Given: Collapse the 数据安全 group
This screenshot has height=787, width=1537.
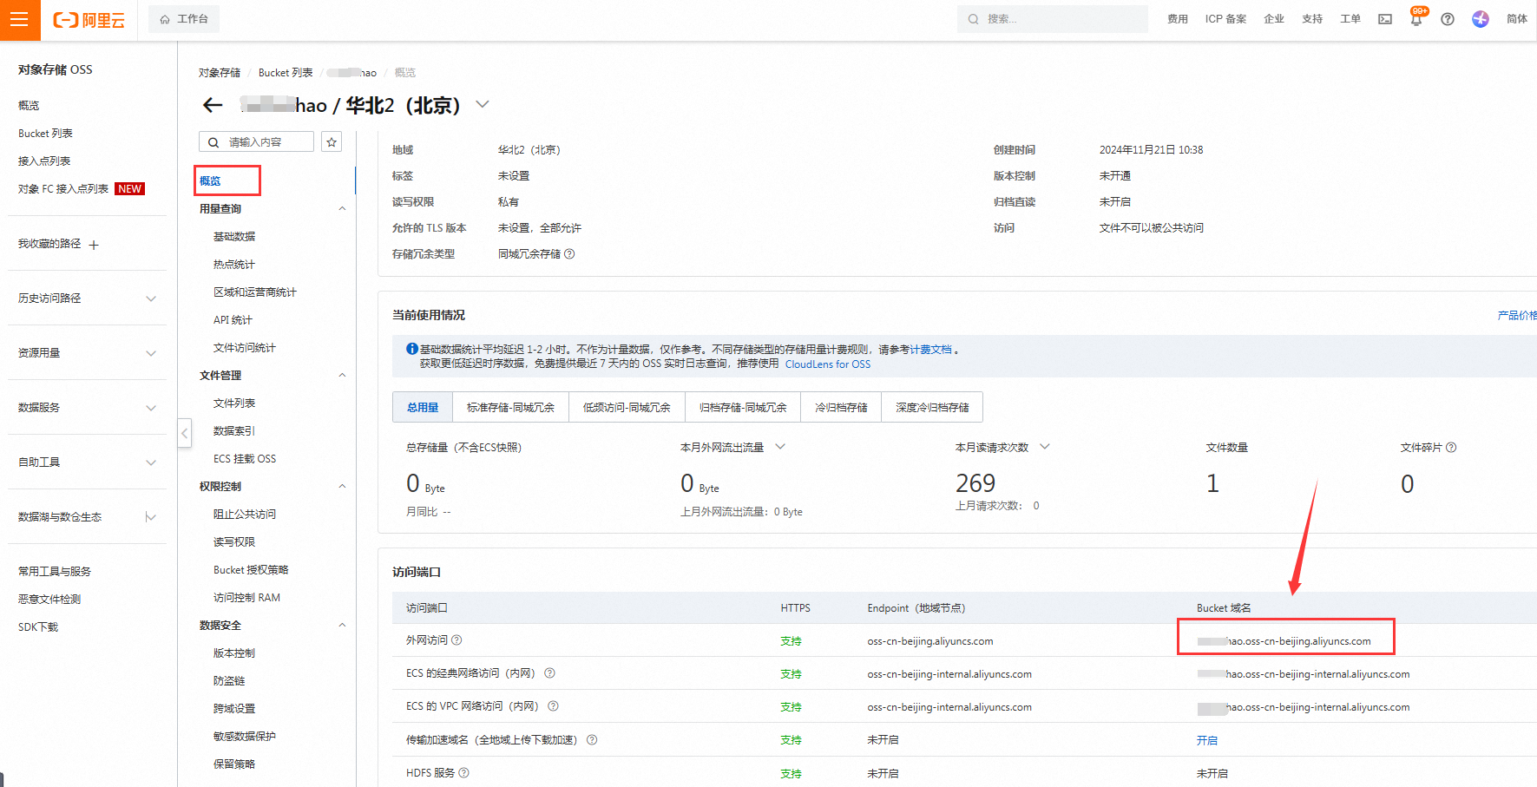Looking at the screenshot, I should coord(342,625).
